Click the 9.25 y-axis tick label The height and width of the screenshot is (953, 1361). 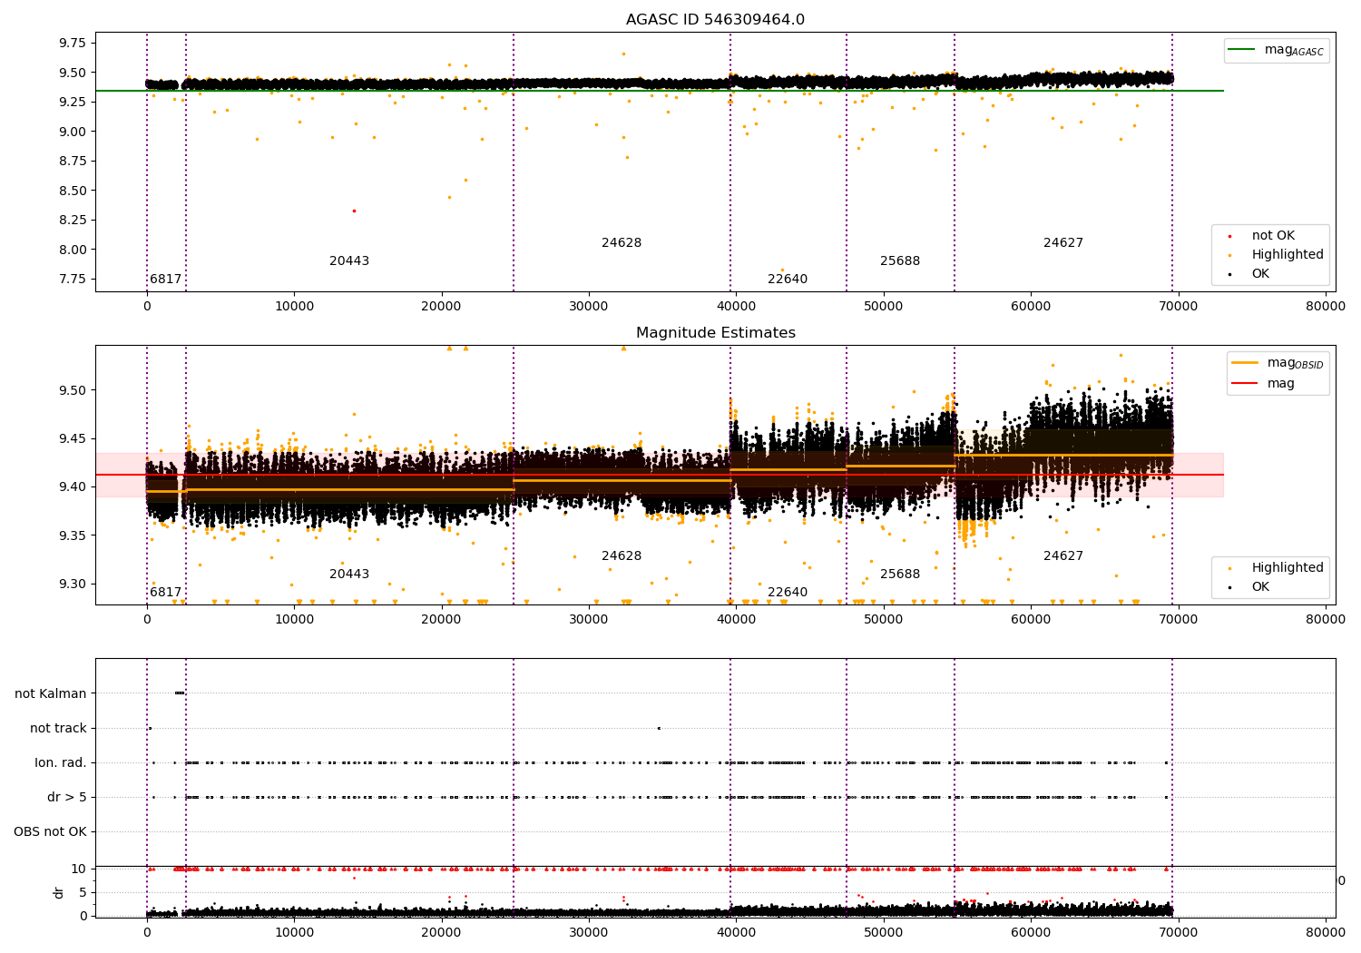[x=72, y=102]
